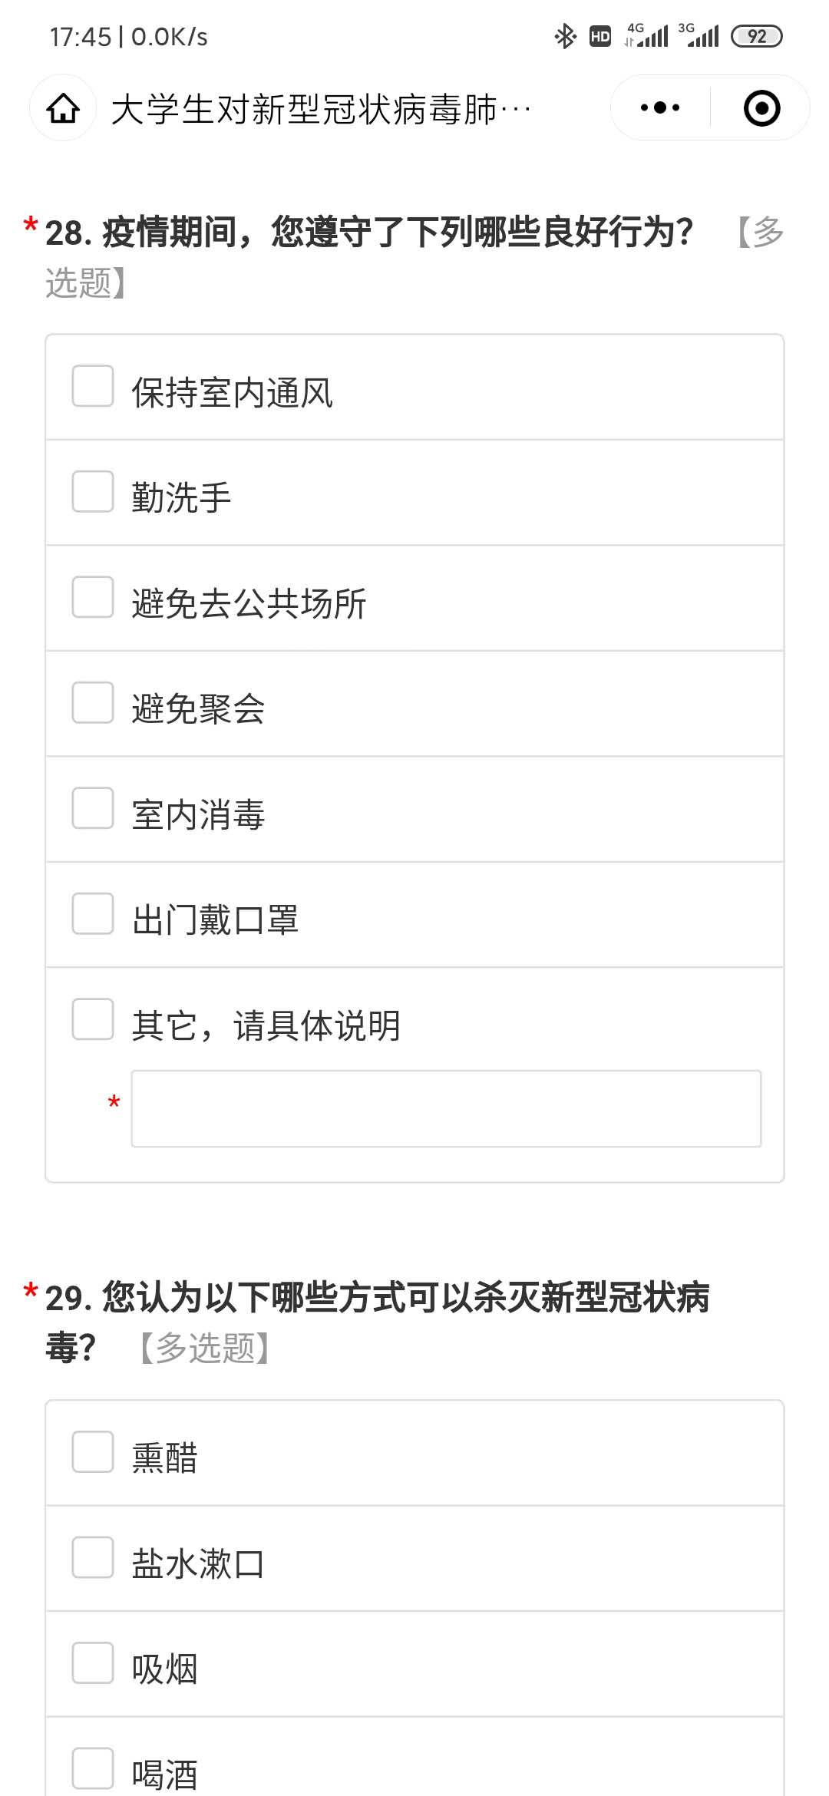The width and height of the screenshot is (829, 1796).
Task: Tap the 3G signal strength icon
Action: pyautogui.click(x=699, y=35)
